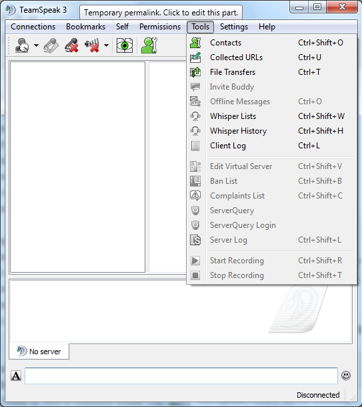Click the Ctrl+Shift+W shortcut text
Viewport: 362px width, 407px height.
pyautogui.click(x=321, y=116)
